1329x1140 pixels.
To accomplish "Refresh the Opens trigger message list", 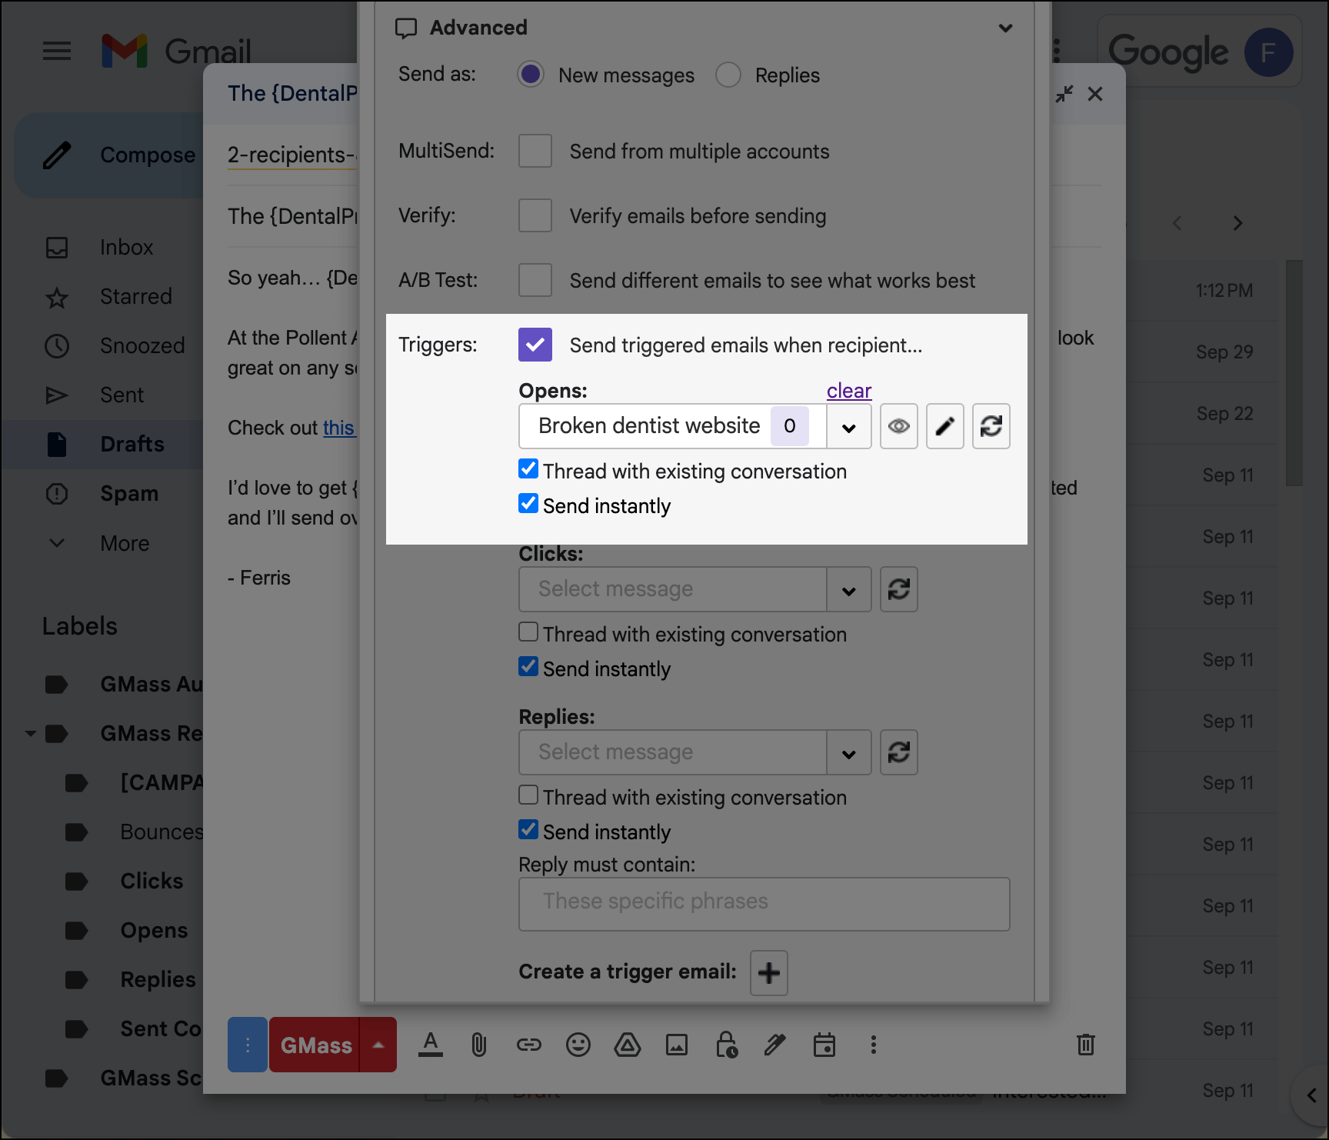I will [x=991, y=426].
